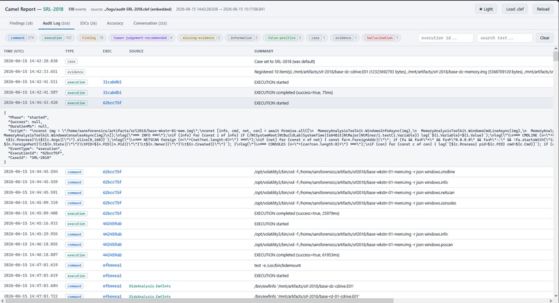The width and height of the screenshot is (559, 303).
Task: Toggle the information filter chip
Action: (x=243, y=37)
